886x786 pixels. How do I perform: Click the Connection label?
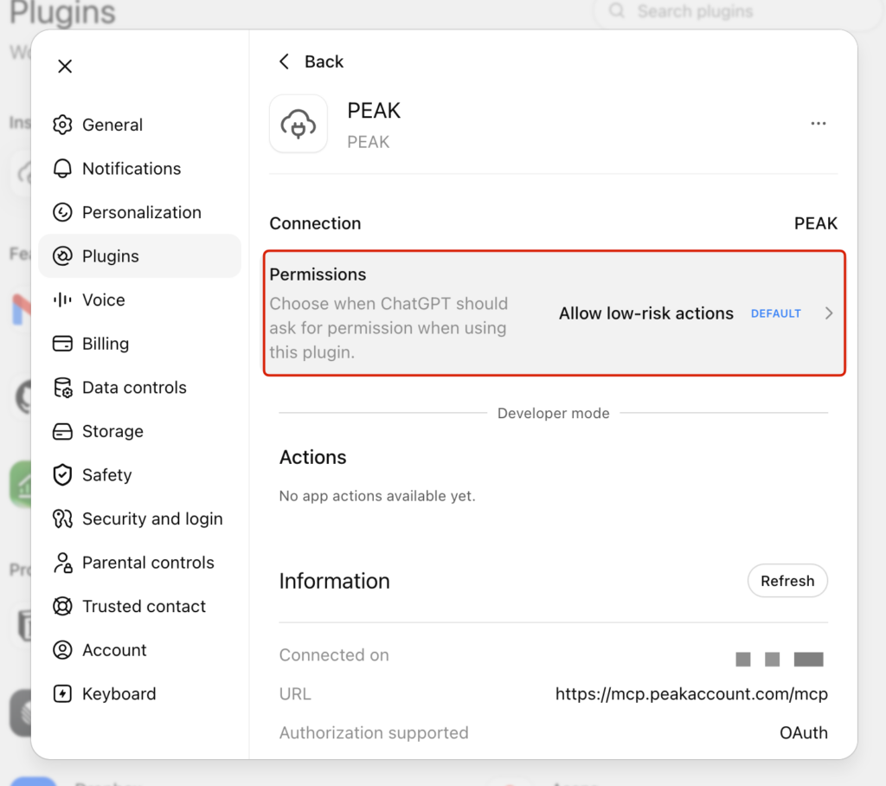[315, 223]
